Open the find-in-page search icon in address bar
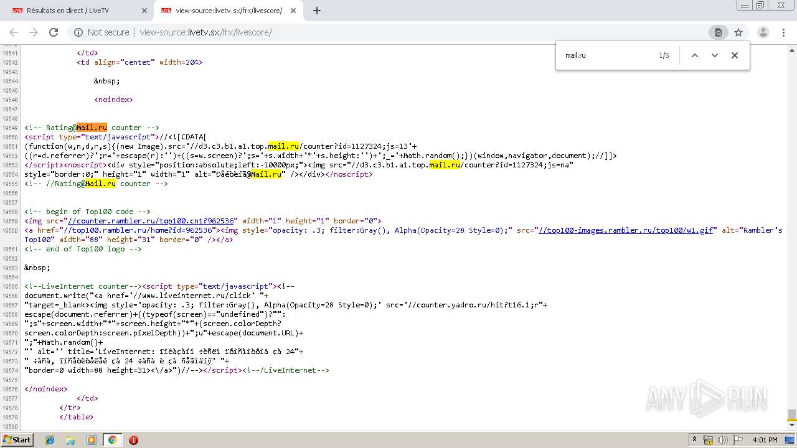The height and width of the screenshot is (448, 797). coord(718,32)
